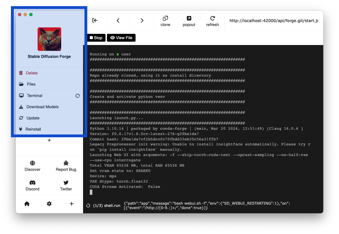Choose Download Models from the menu
This screenshot has height=234, width=339.
tap(42, 107)
